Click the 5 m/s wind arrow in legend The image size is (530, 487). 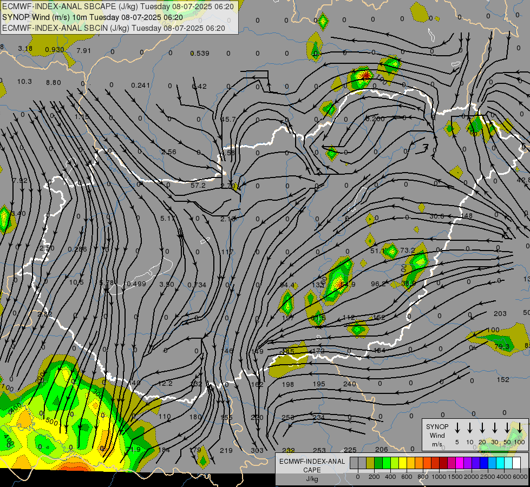tap(457, 428)
